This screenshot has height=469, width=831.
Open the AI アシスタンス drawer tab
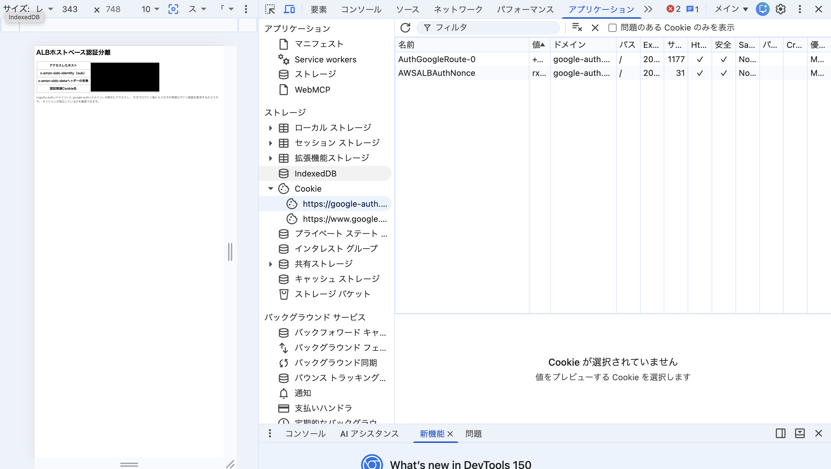370,434
